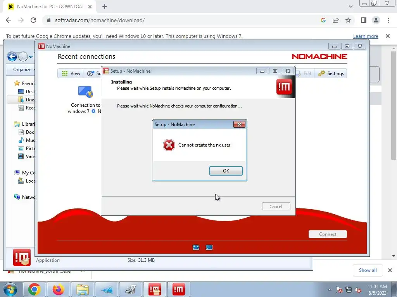Click NoMachine installer icon in Explorer details pane
Viewport: 397px width, 297px height.
22,257
